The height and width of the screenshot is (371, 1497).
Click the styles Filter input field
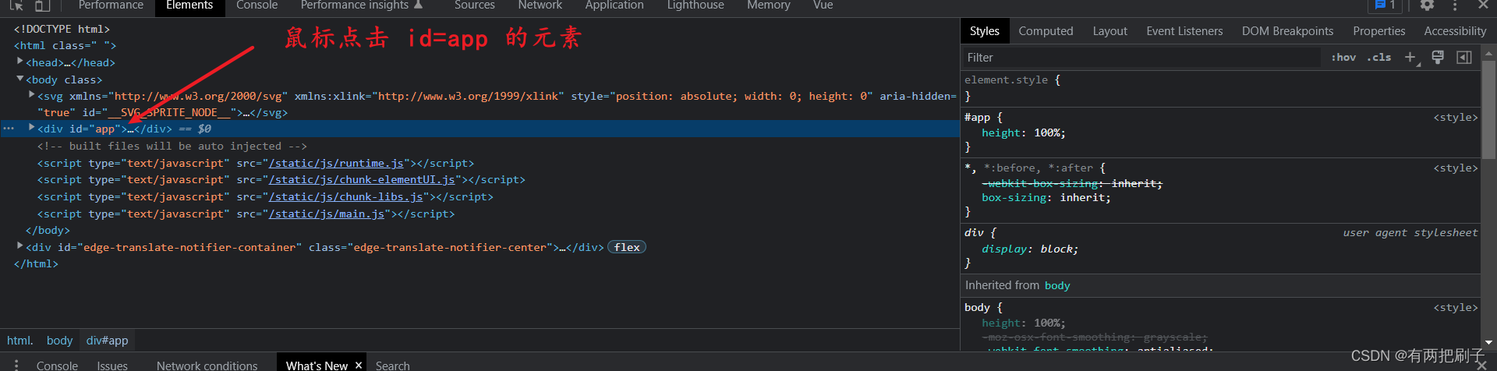(1138, 58)
